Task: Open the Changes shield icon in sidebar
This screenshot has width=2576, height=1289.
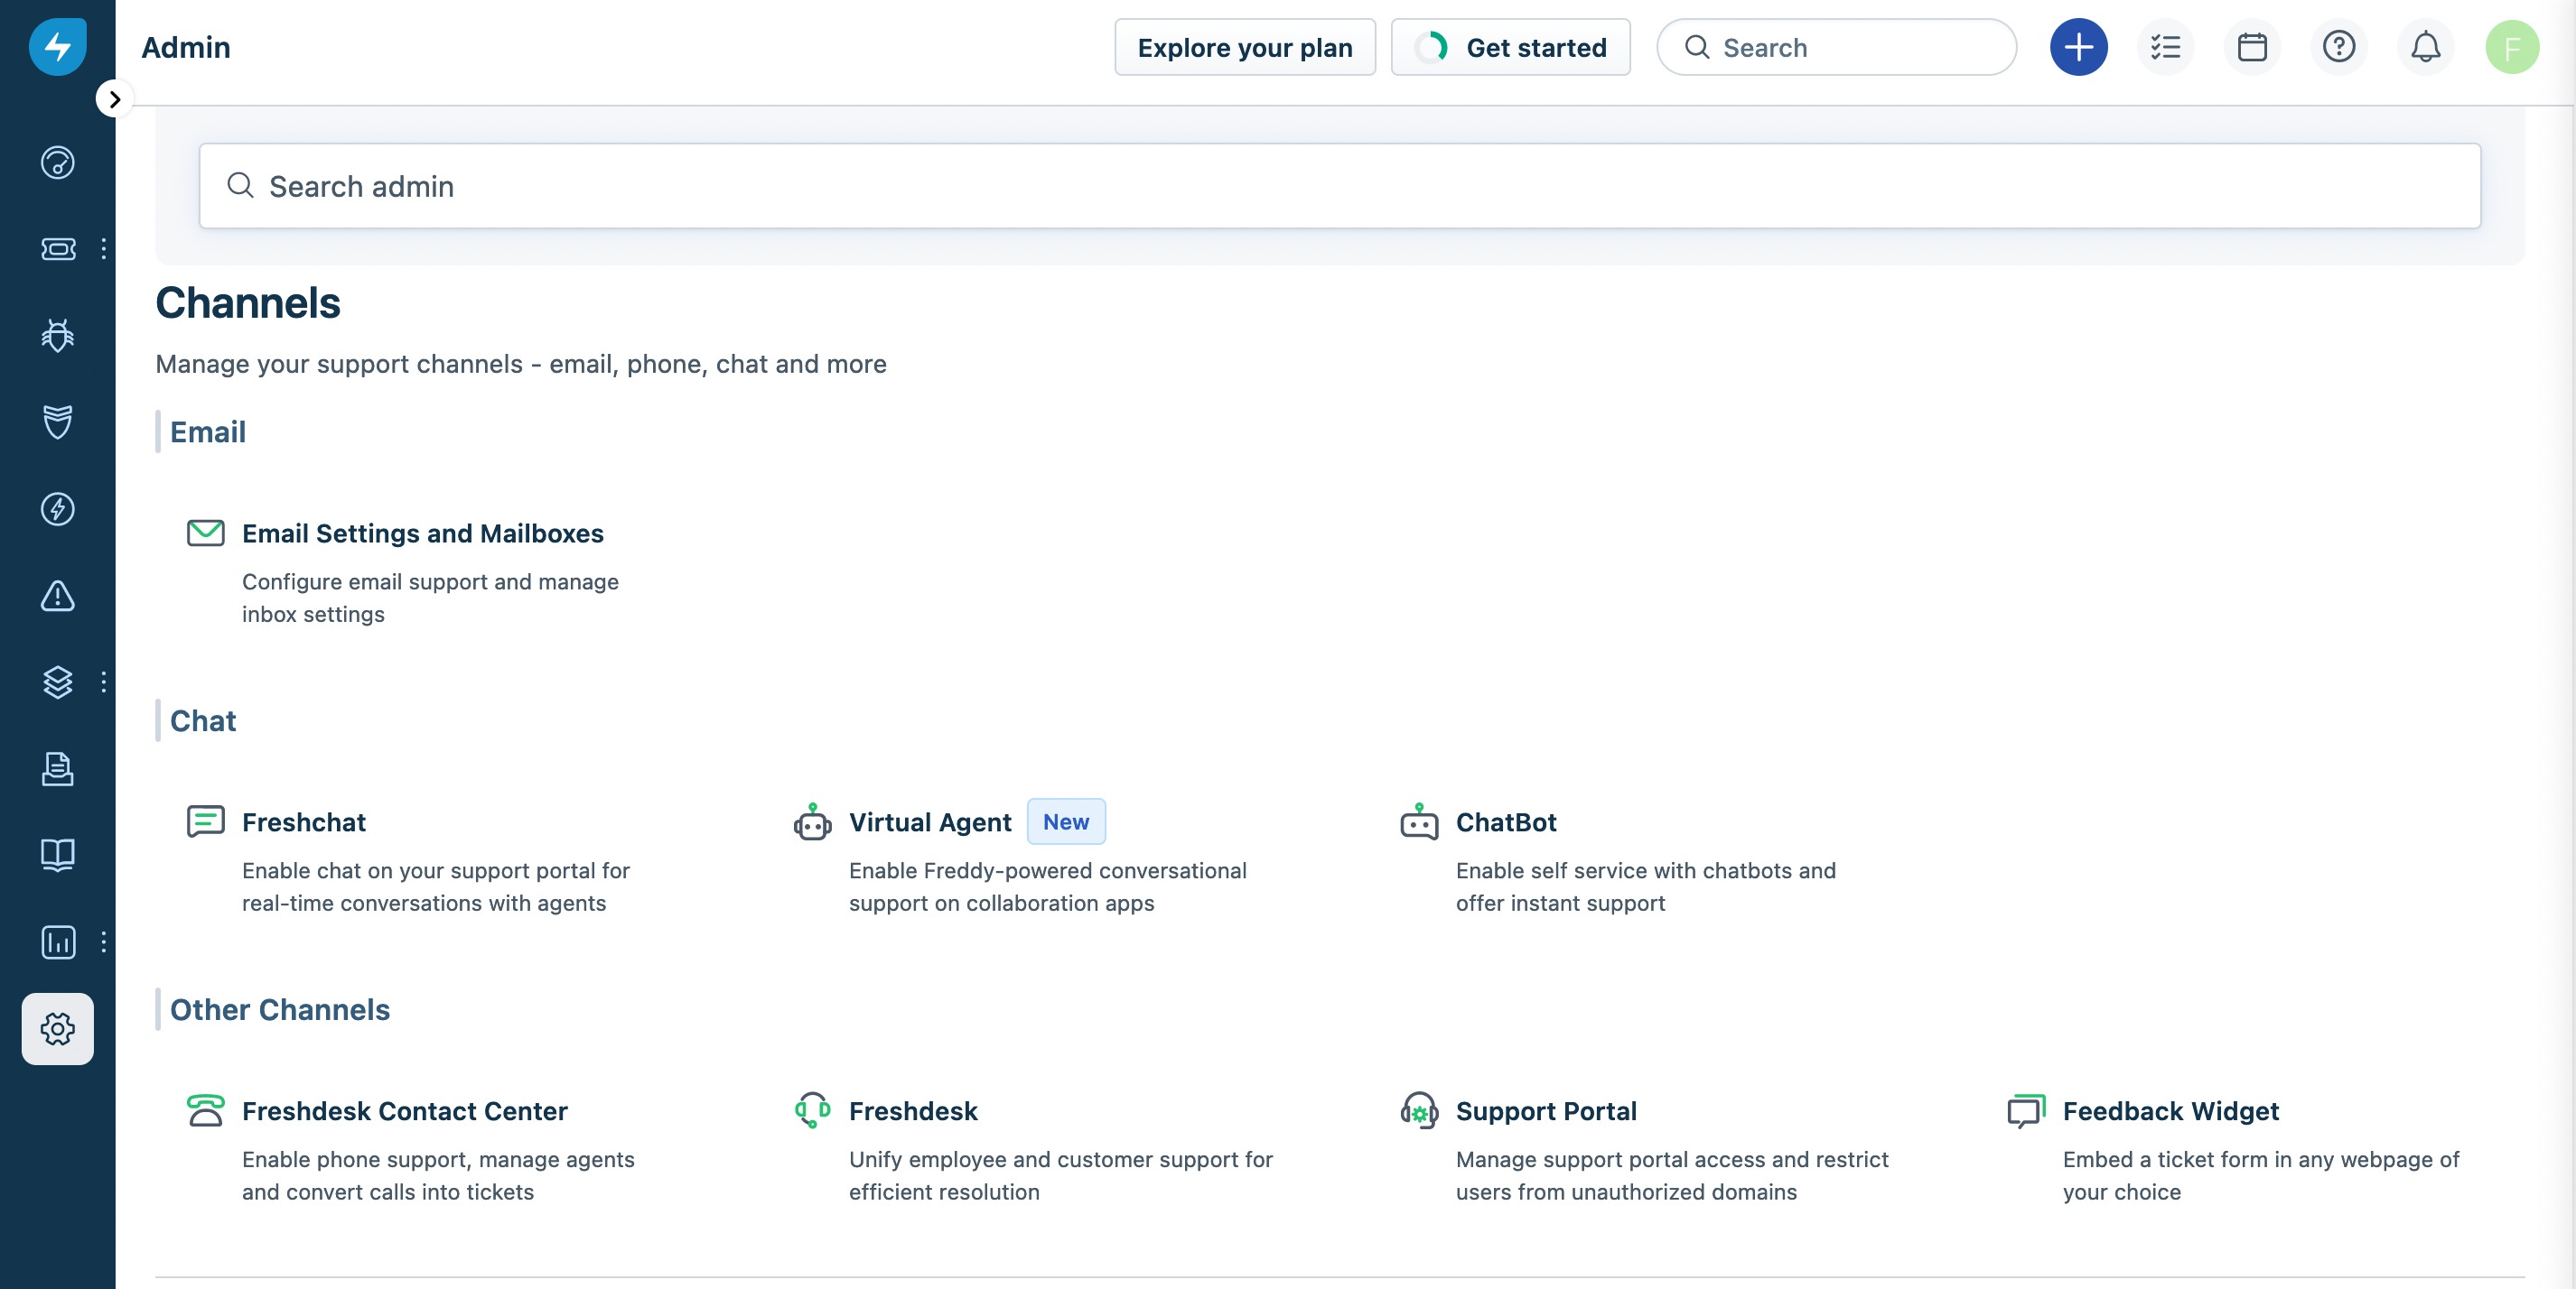Action: click(x=57, y=422)
